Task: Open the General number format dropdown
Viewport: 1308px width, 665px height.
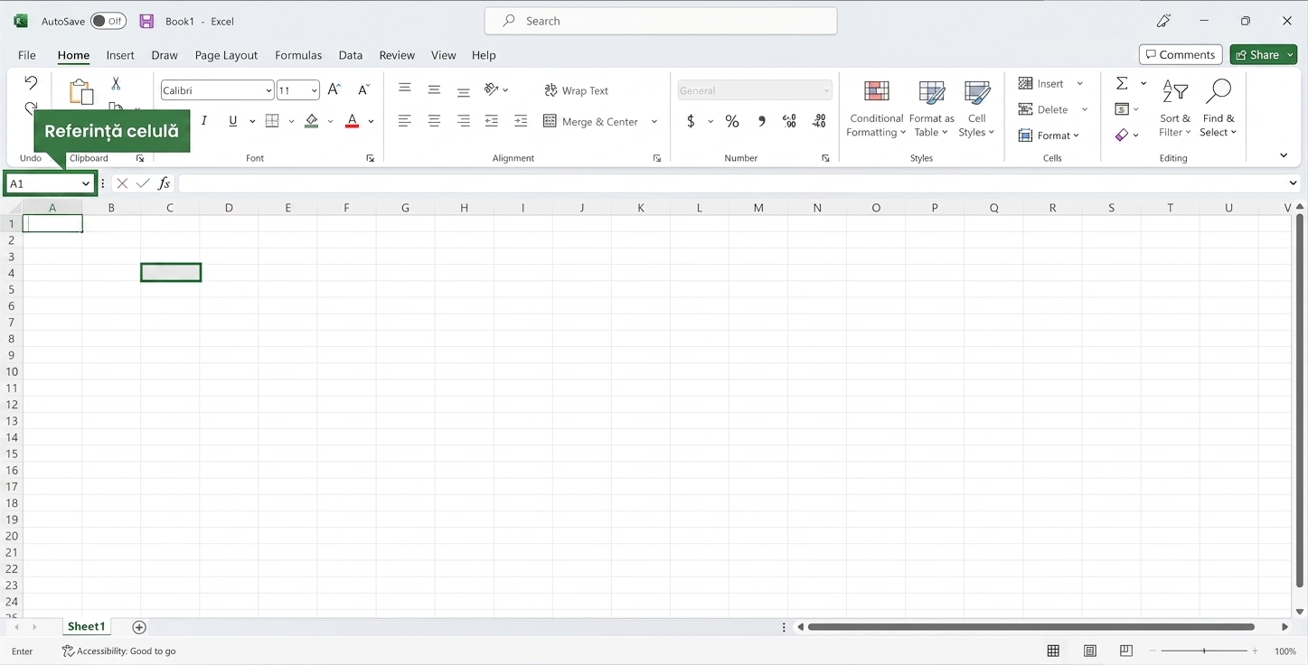Action: click(x=826, y=90)
